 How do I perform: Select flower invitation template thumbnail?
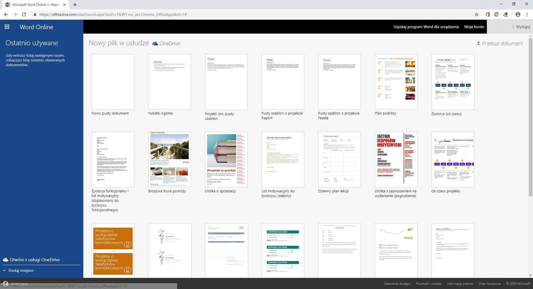tap(170, 251)
